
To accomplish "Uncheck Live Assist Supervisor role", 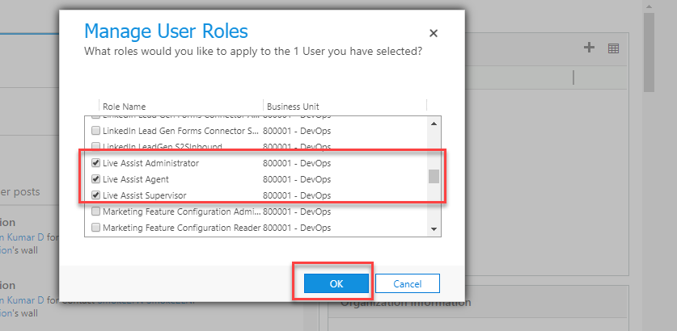I will pos(96,195).
